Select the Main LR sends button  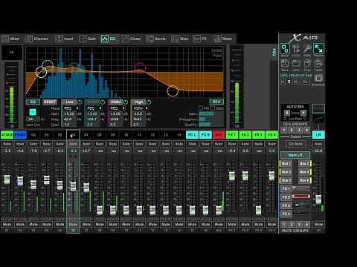295,155
